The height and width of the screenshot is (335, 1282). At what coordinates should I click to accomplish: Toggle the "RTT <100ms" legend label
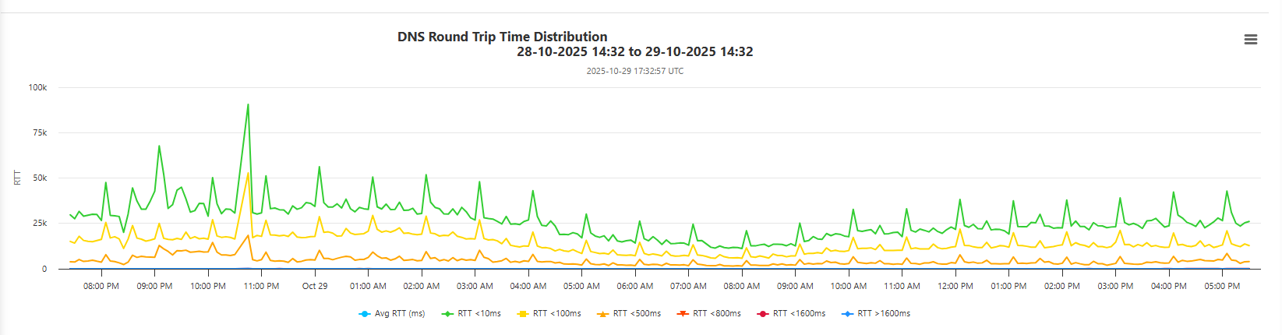(x=557, y=314)
